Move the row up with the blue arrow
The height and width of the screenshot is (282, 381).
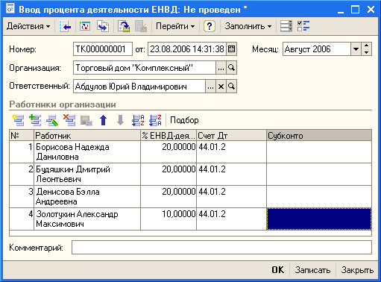(104, 120)
